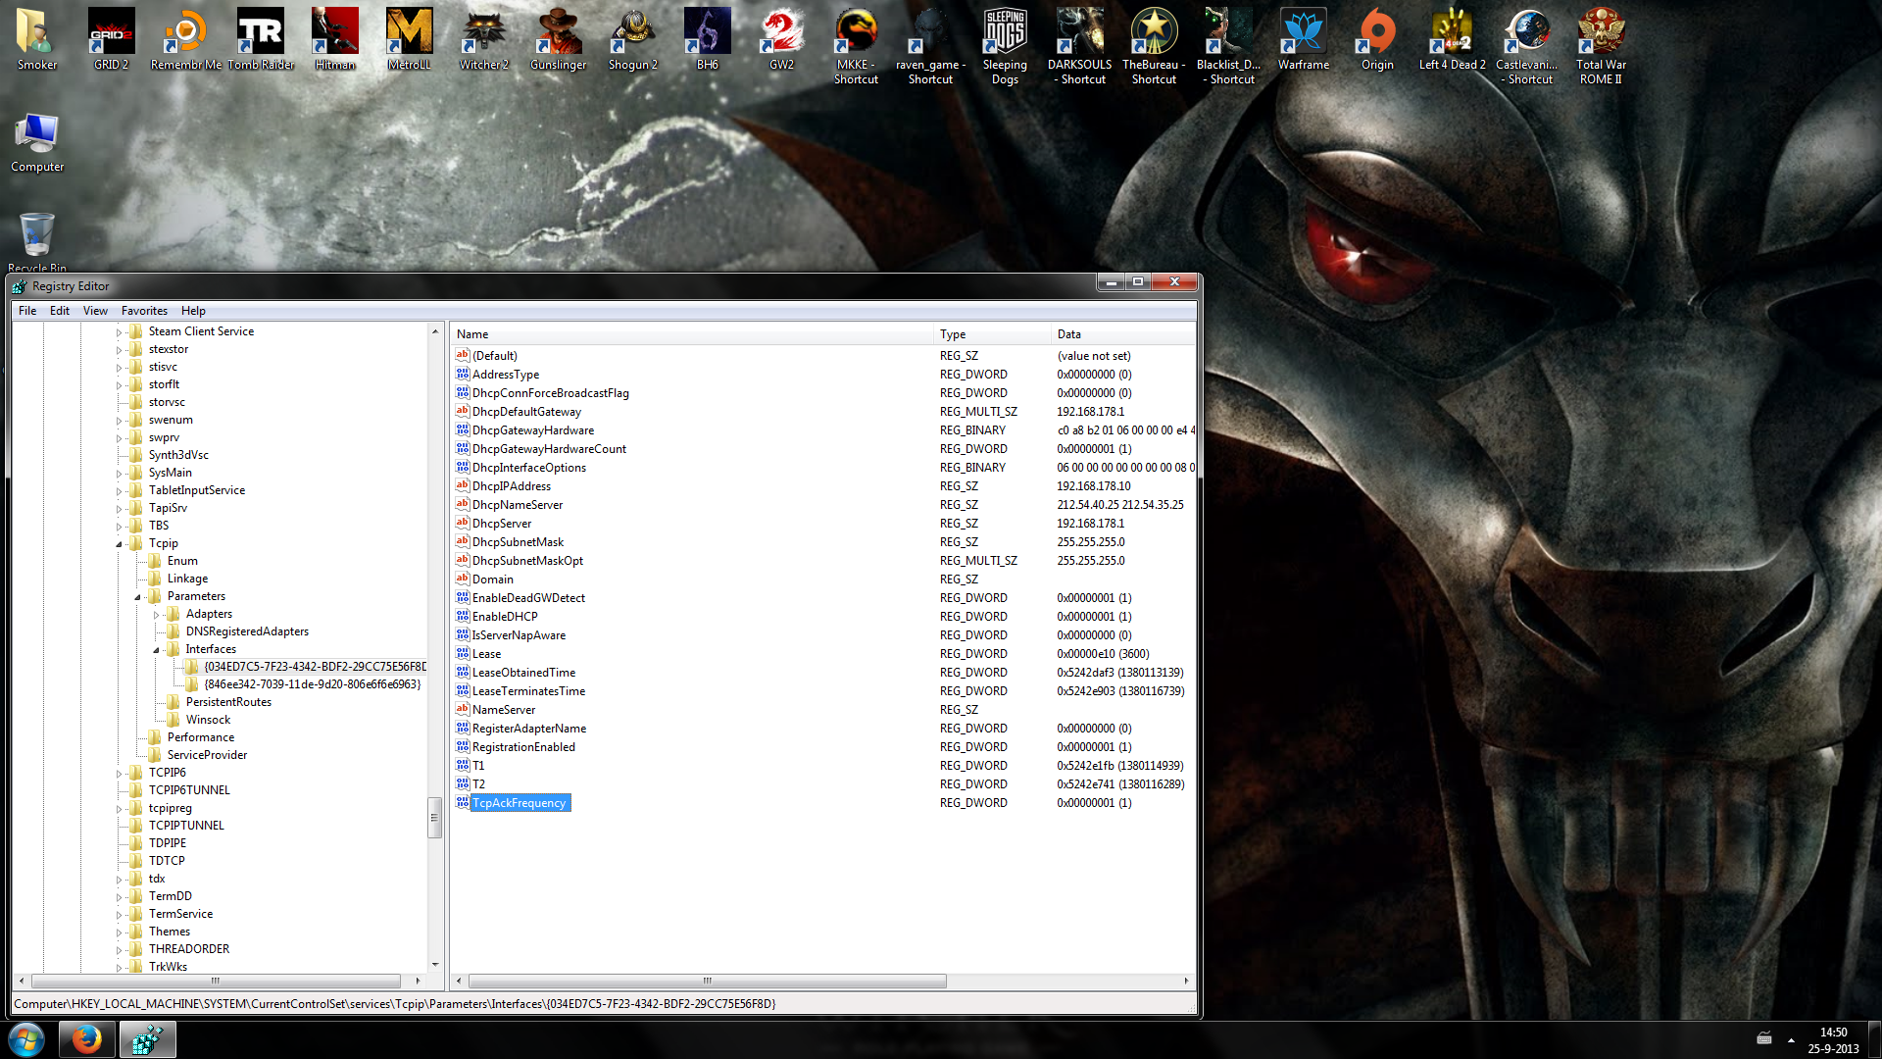Collapse the Tcpip tree key
The width and height of the screenshot is (1882, 1059).
pos(120,543)
